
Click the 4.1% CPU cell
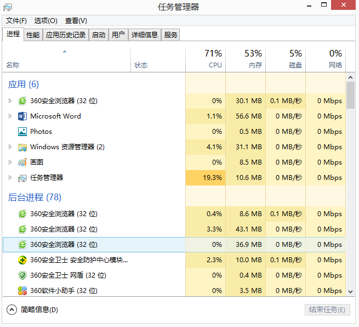coord(206,147)
